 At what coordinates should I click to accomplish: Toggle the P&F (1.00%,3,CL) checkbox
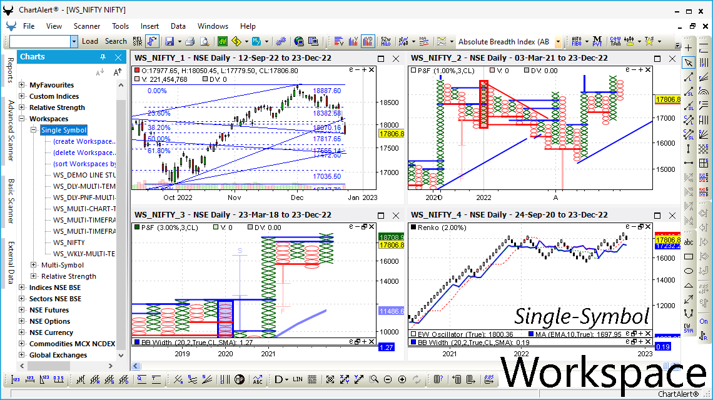pos(413,71)
